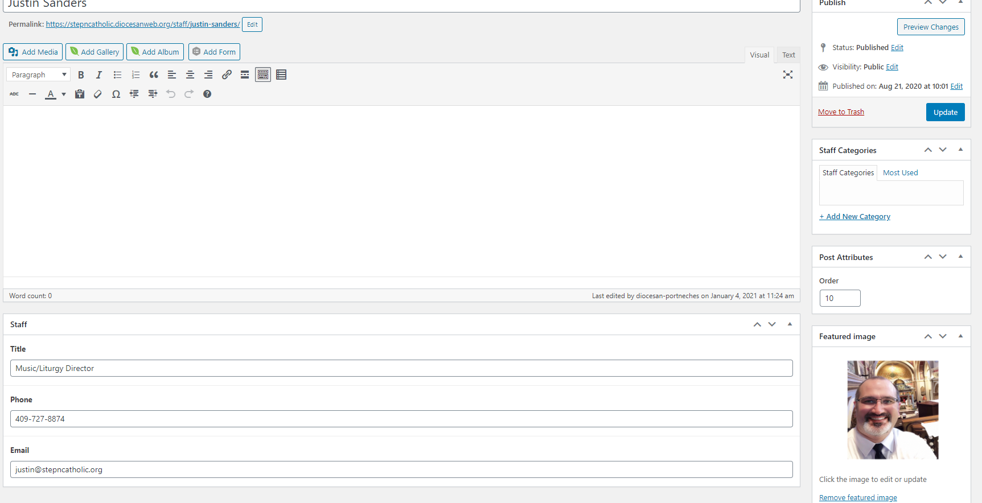
Task: Click the clear formatting eraser icon
Action: click(x=98, y=94)
